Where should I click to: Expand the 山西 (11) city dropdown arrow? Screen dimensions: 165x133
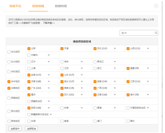coord(148,48)
